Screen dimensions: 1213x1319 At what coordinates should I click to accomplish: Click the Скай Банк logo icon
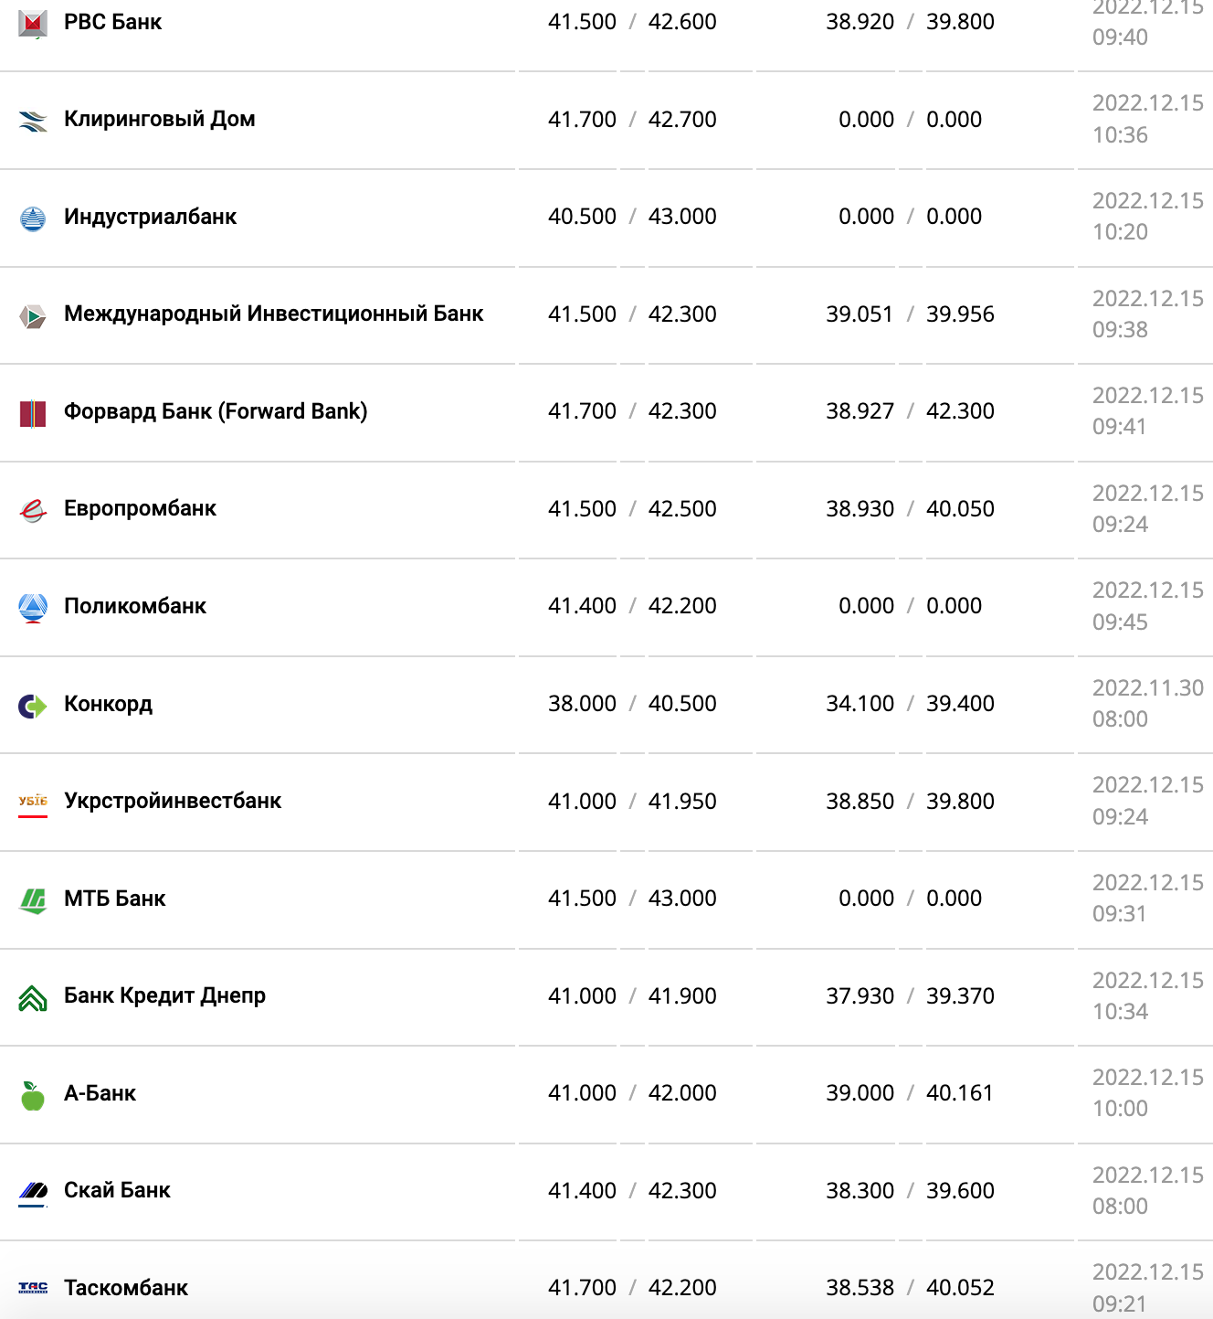point(33,1191)
